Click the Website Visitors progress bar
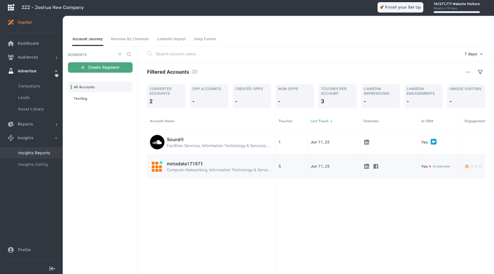Image resolution: width=494 pixels, height=274 pixels. 456,12
